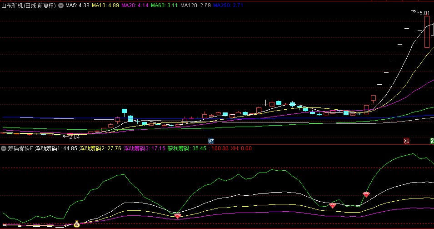Click the rightmost red diamond signal marker
The image size is (434, 229).
pos(366,194)
